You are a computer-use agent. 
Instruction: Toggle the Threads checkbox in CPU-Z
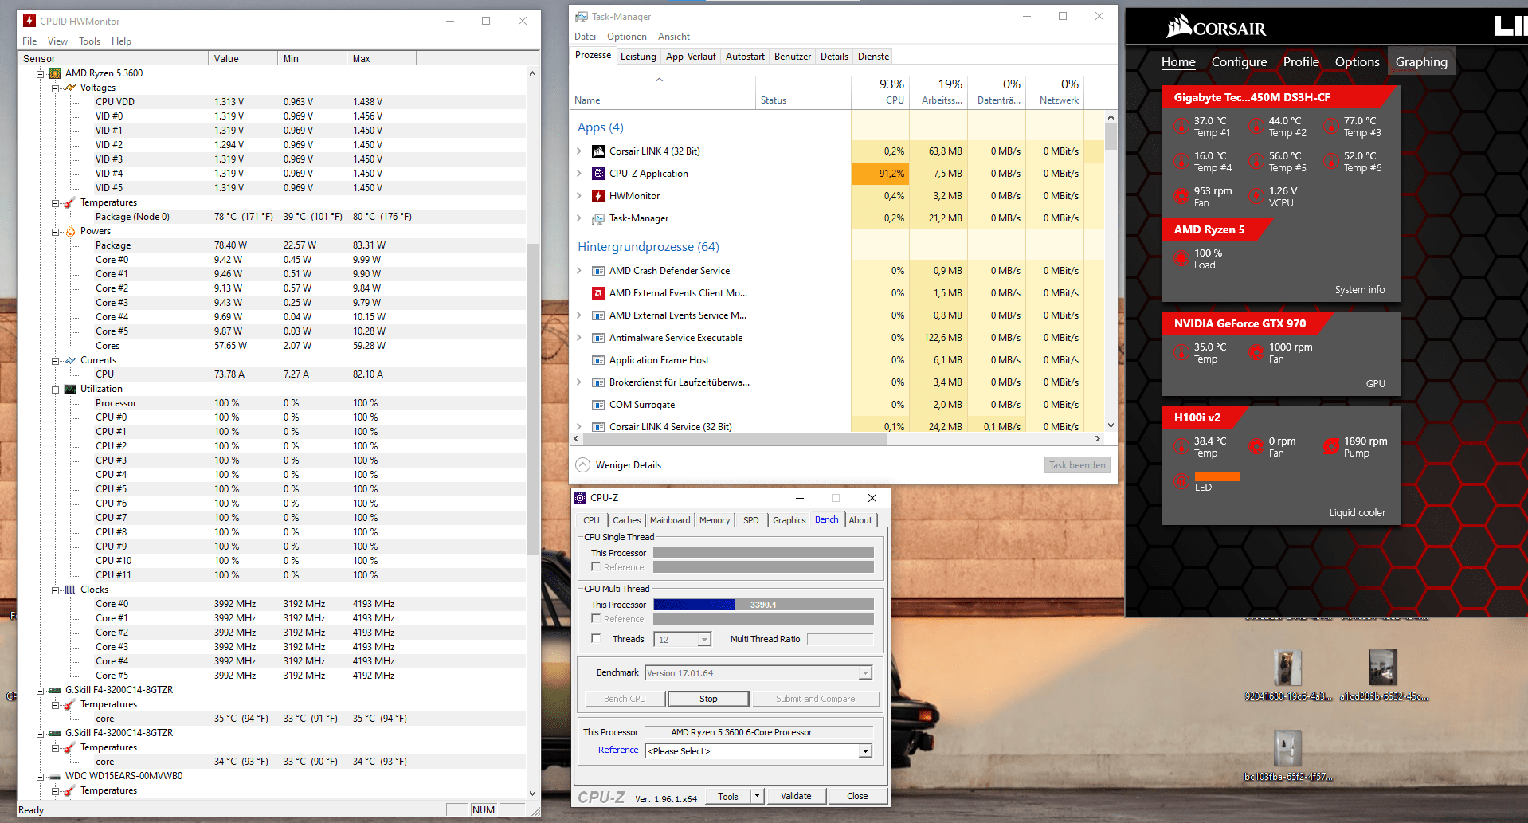tap(596, 639)
